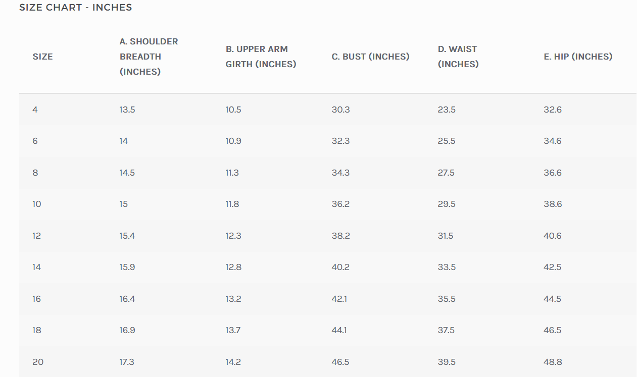Image resolution: width=637 pixels, height=377 pixels.
Task: Click the SIZE column header
Action: coord(42,57)
